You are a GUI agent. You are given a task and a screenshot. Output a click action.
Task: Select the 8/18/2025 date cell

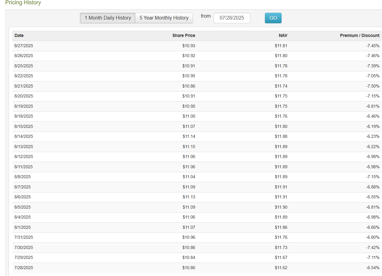(24, 116)
